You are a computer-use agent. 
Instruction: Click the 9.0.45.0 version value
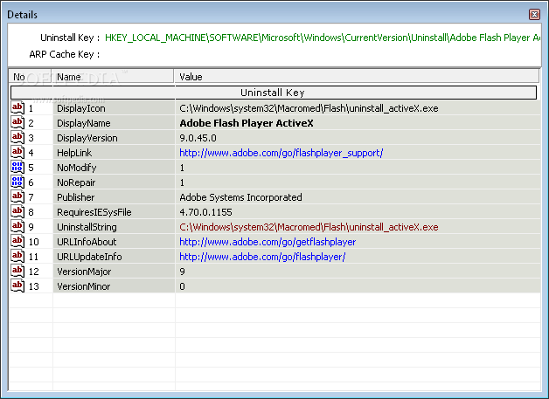(198, 138)
